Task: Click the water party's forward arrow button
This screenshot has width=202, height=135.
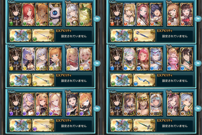Action: coord(198,63)
